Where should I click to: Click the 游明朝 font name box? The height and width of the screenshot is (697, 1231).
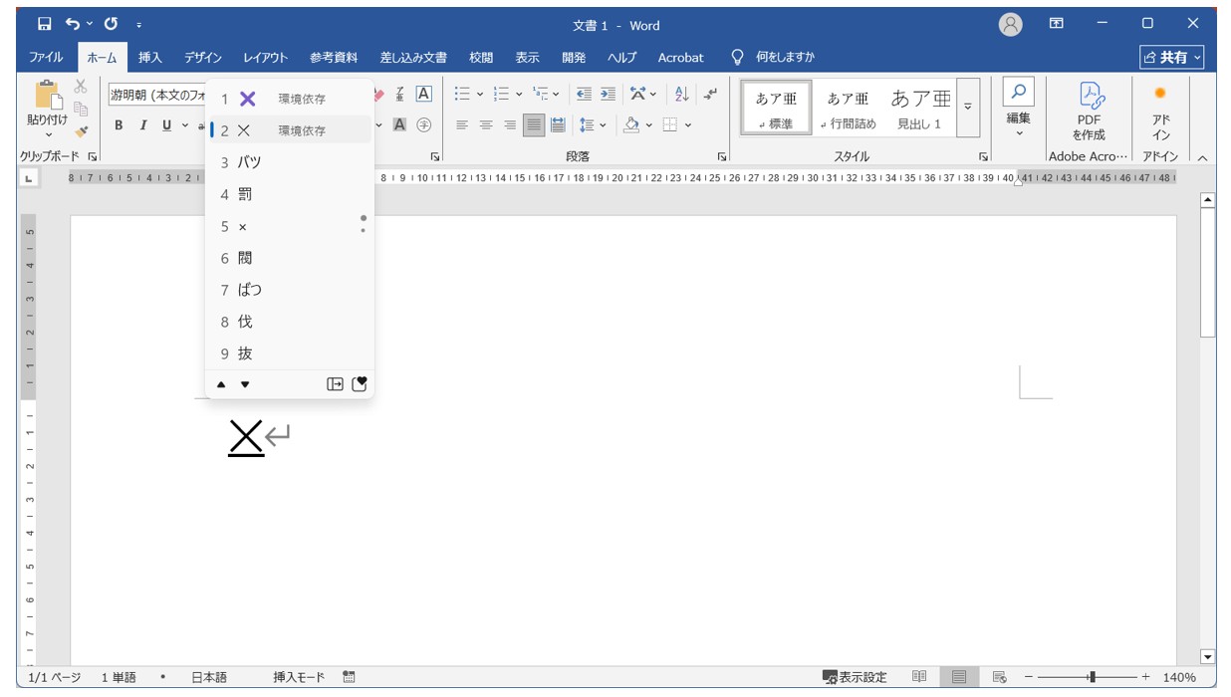pos(155,95)
